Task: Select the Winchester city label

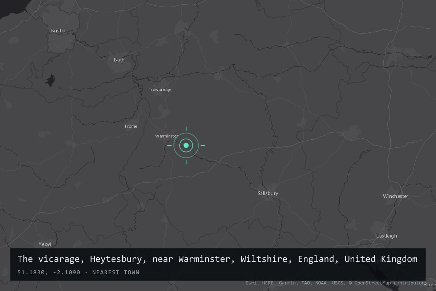Action: [396, 196]
